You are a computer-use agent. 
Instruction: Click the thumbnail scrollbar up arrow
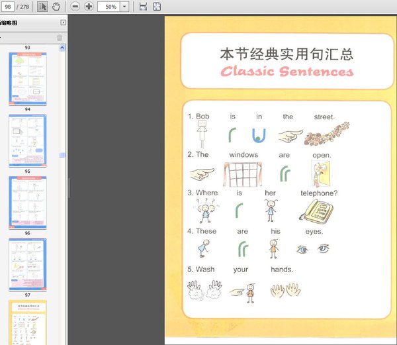(63, 48)
